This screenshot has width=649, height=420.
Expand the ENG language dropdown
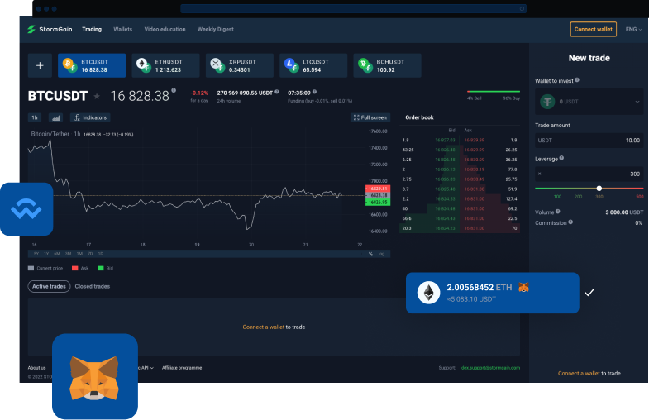coord(633,30)
